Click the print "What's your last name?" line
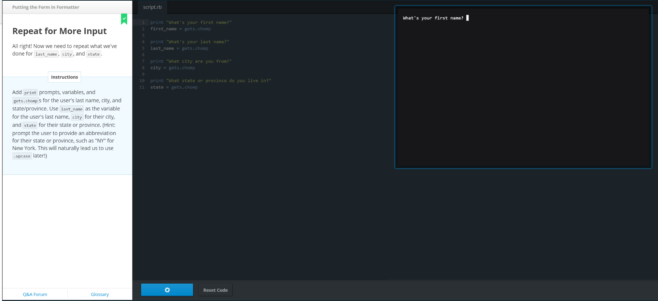Screen dimensions: 658x301 pos(190,42)
